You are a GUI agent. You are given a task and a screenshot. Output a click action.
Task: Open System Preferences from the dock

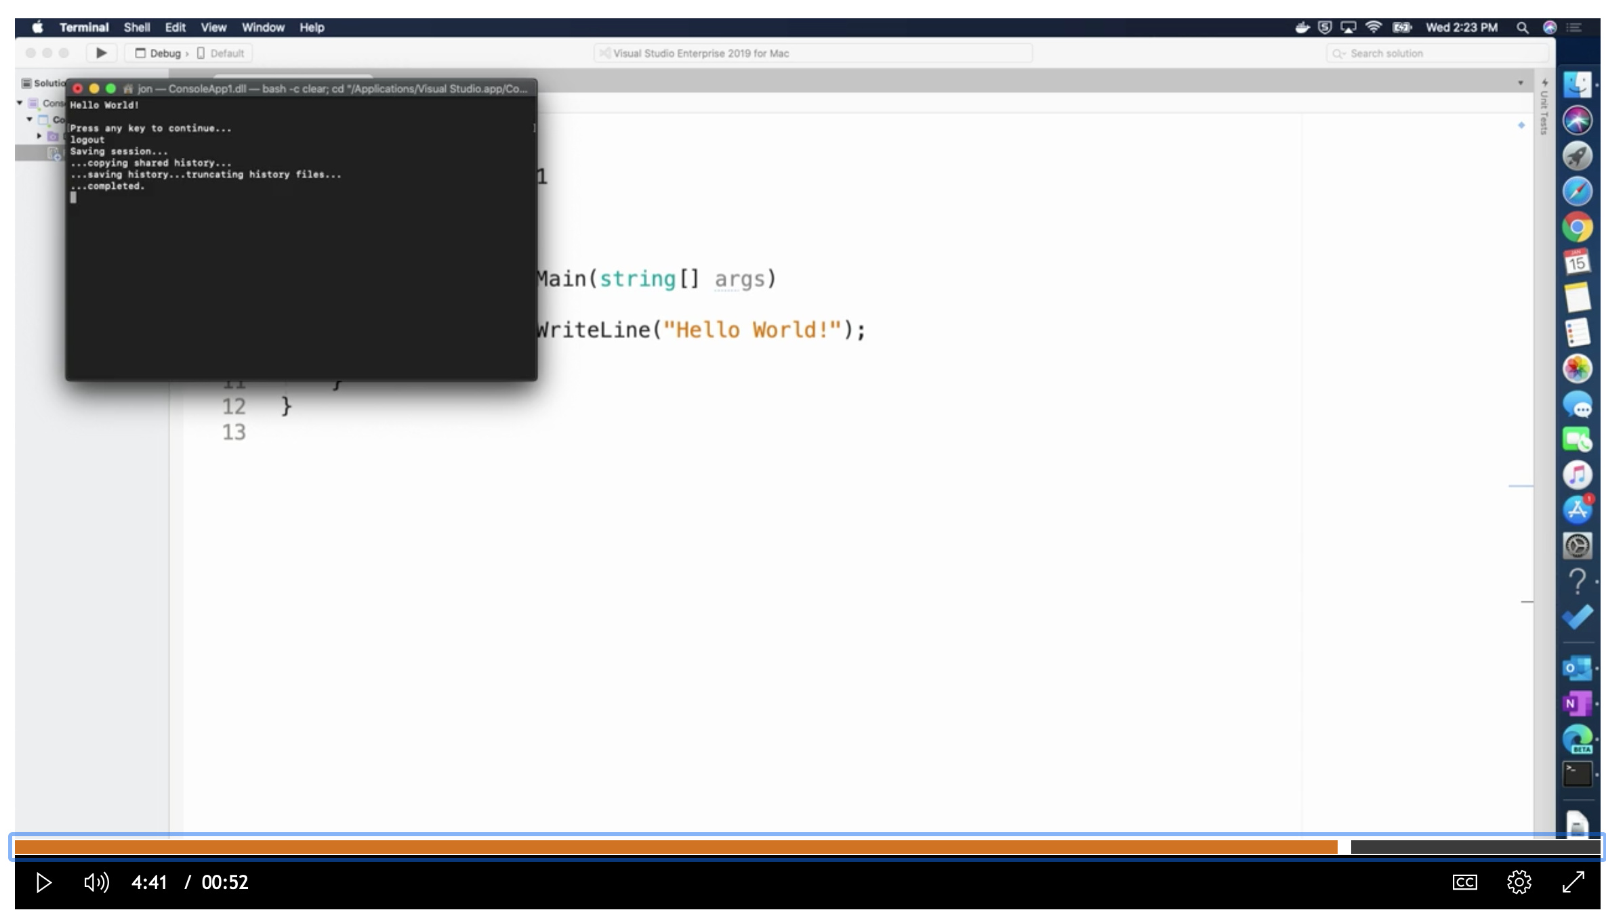click(1577, 546)
